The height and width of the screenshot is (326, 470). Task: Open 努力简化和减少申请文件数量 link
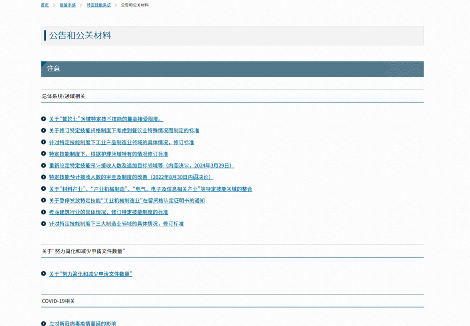point(90,274)
